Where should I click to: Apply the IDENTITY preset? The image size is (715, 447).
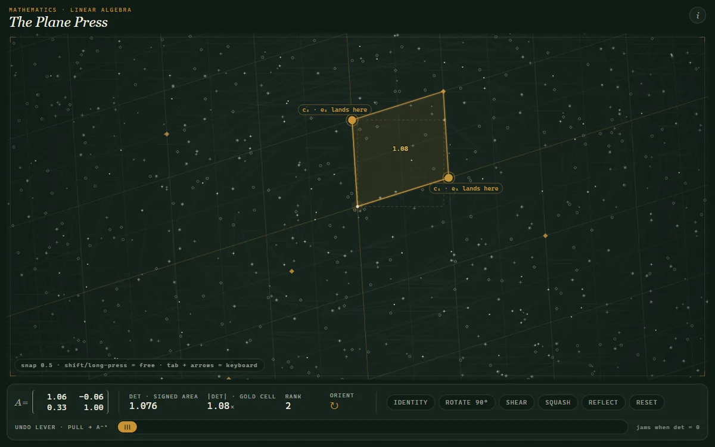(411, 402)
